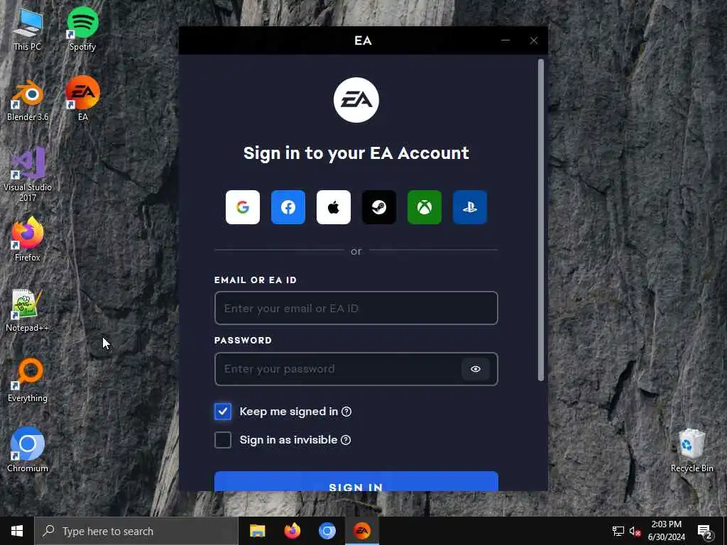The image size is (727, 545).
Task: Click the SIGN IN button
Action: (x=356, y=482)
